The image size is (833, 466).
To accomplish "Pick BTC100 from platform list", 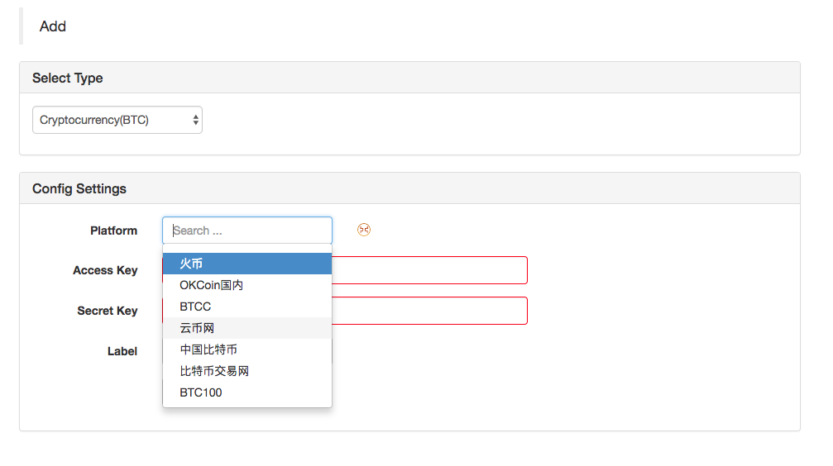I will click(x=247, y=392).
